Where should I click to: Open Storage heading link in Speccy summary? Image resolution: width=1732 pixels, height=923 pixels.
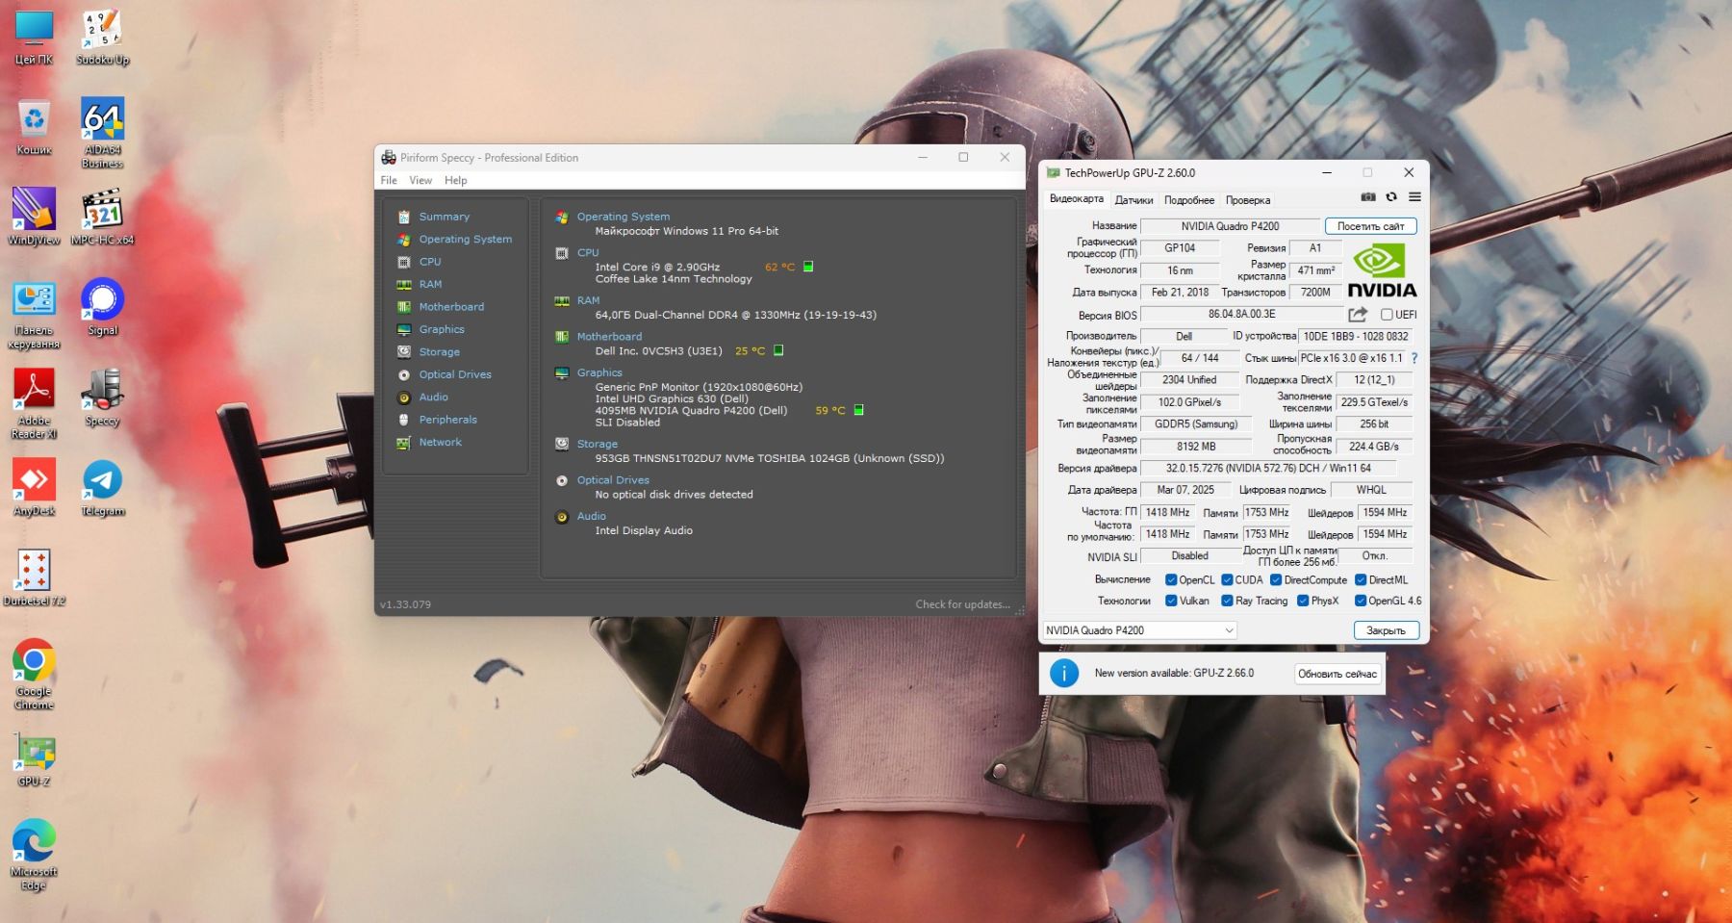click(x=598, y=444)
